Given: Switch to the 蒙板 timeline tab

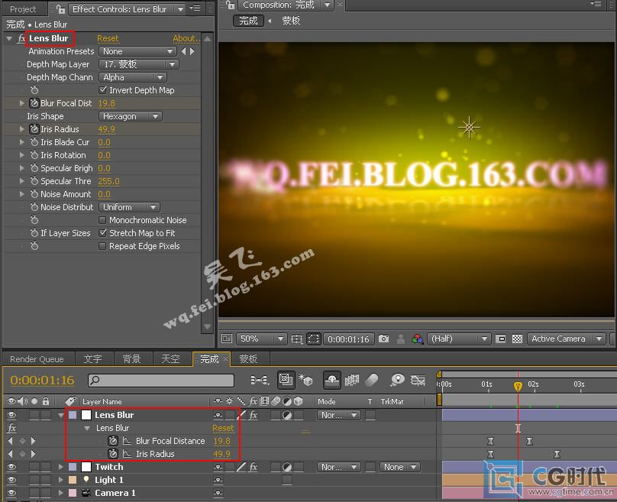Looking at the screenshot, I should [x=248, y=359].
